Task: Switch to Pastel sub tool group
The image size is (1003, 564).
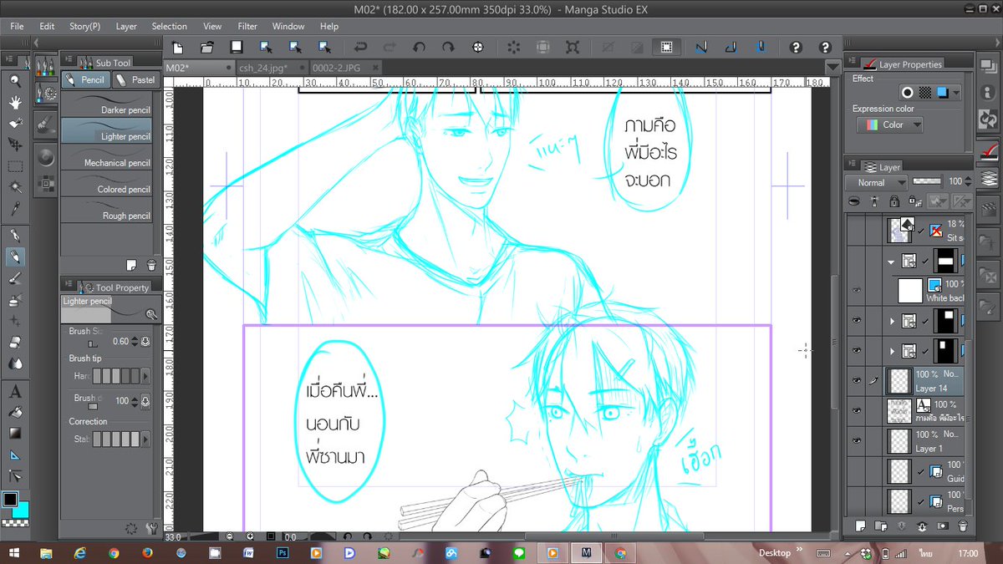Action: tap(135, 79)
